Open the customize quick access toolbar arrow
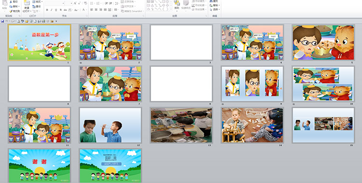The image size is (362, 183). click(x=56, y=21)
